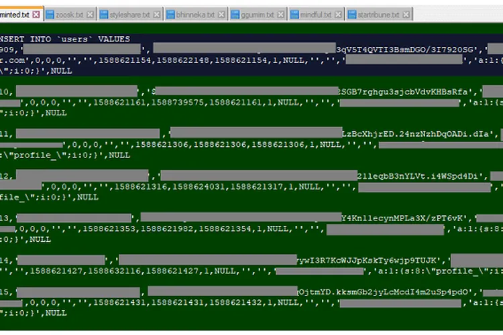Click the file icon on mindful.txt tab
This screenshot has width=503, height=335.
pos(296,14)
